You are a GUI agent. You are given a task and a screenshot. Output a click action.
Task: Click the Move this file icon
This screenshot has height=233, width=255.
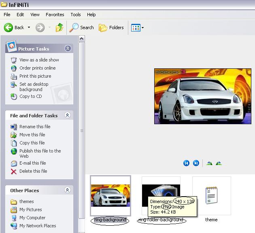pyautogui.click(x=14, y=135)
